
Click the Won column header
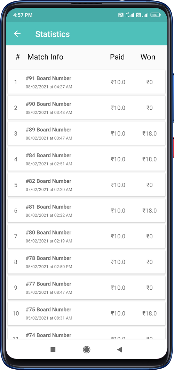pyautogui.click(x=148, y=57)
